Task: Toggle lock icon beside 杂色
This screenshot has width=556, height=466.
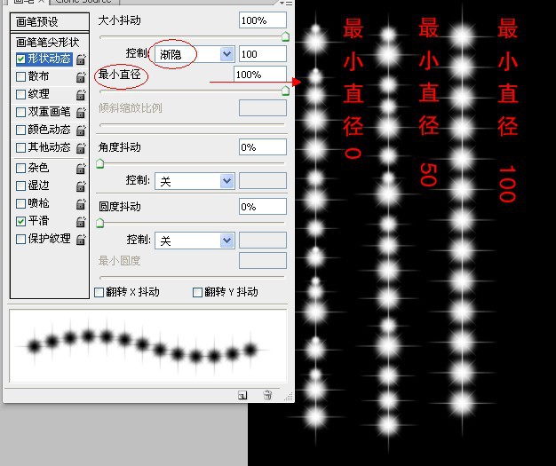Action: (81, 168)
